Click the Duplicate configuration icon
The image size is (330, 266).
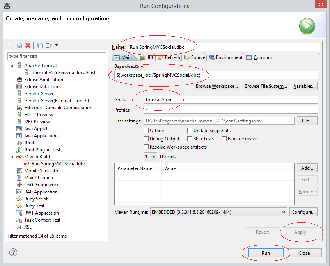tap(19, 45)
